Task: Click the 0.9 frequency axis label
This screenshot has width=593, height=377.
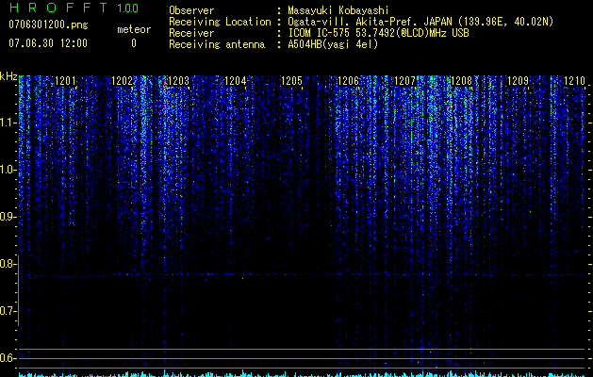Action: tap(8, 217)
